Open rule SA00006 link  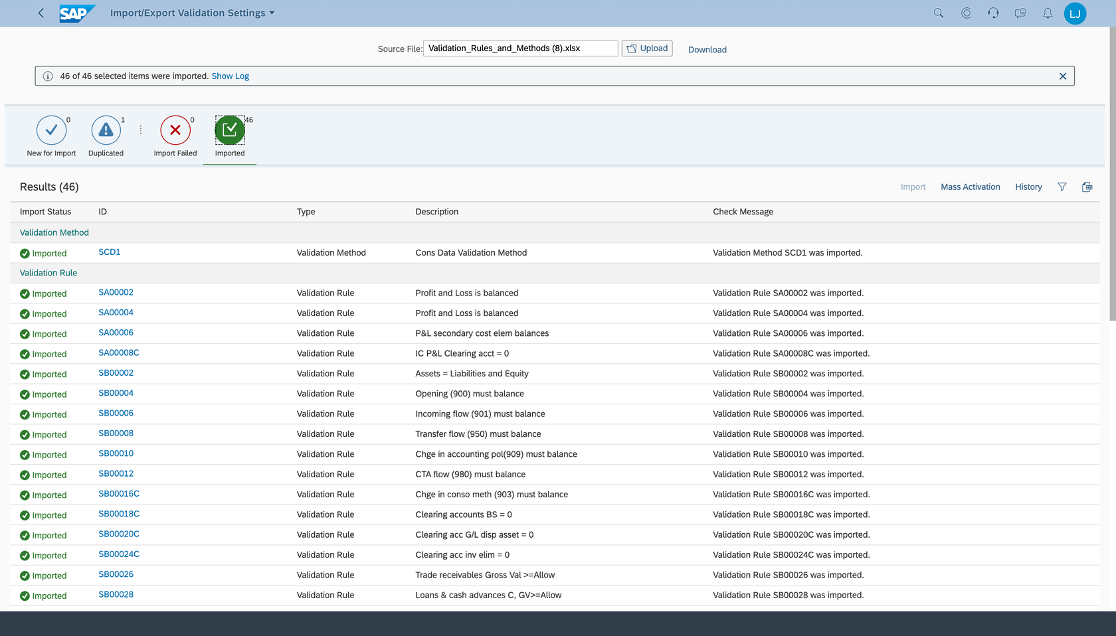(116, 333)
